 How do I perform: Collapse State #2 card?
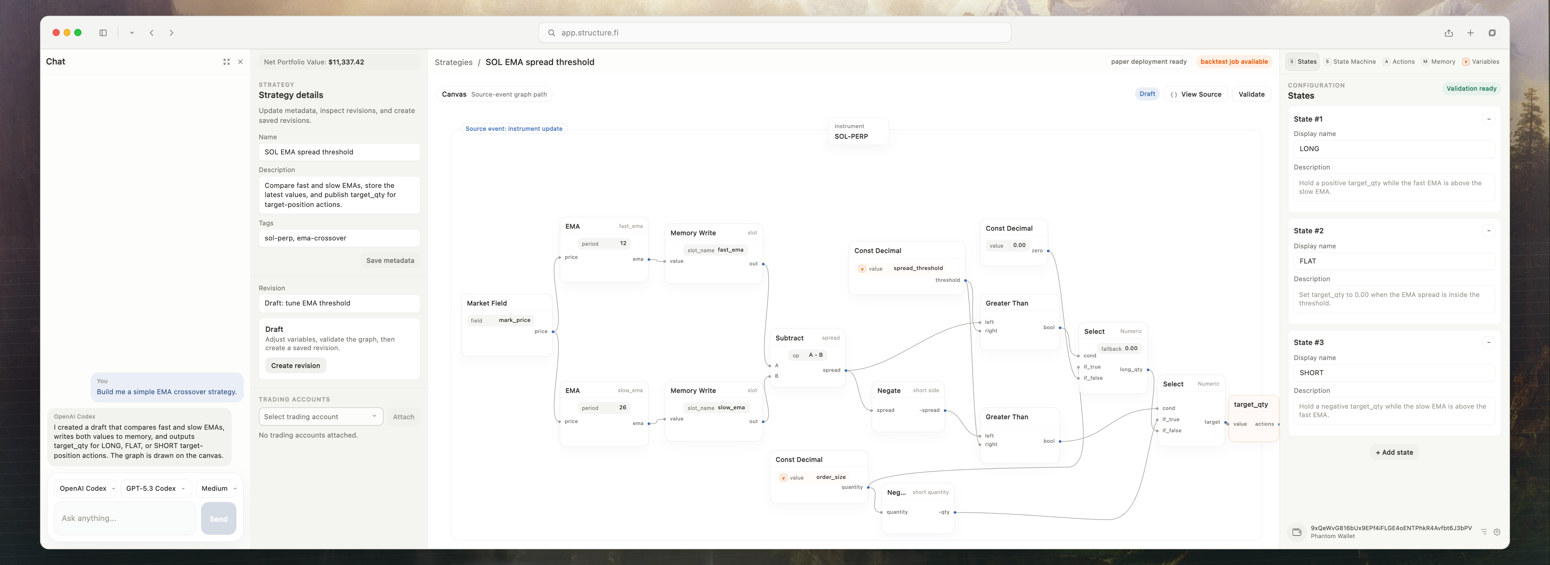click(1489, 231)
